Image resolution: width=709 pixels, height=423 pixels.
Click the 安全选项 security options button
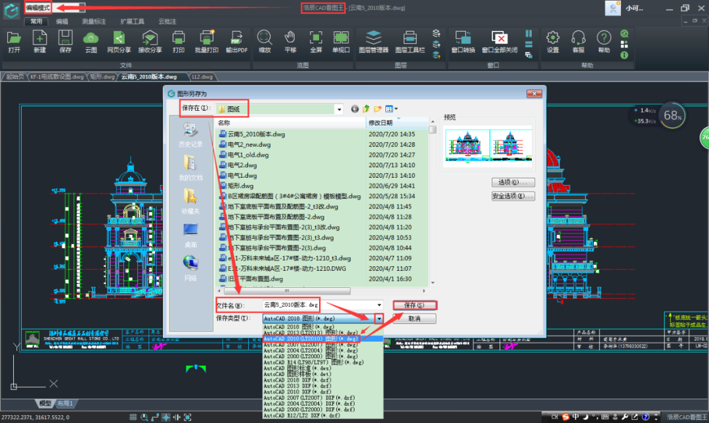(x=513, y=196)
